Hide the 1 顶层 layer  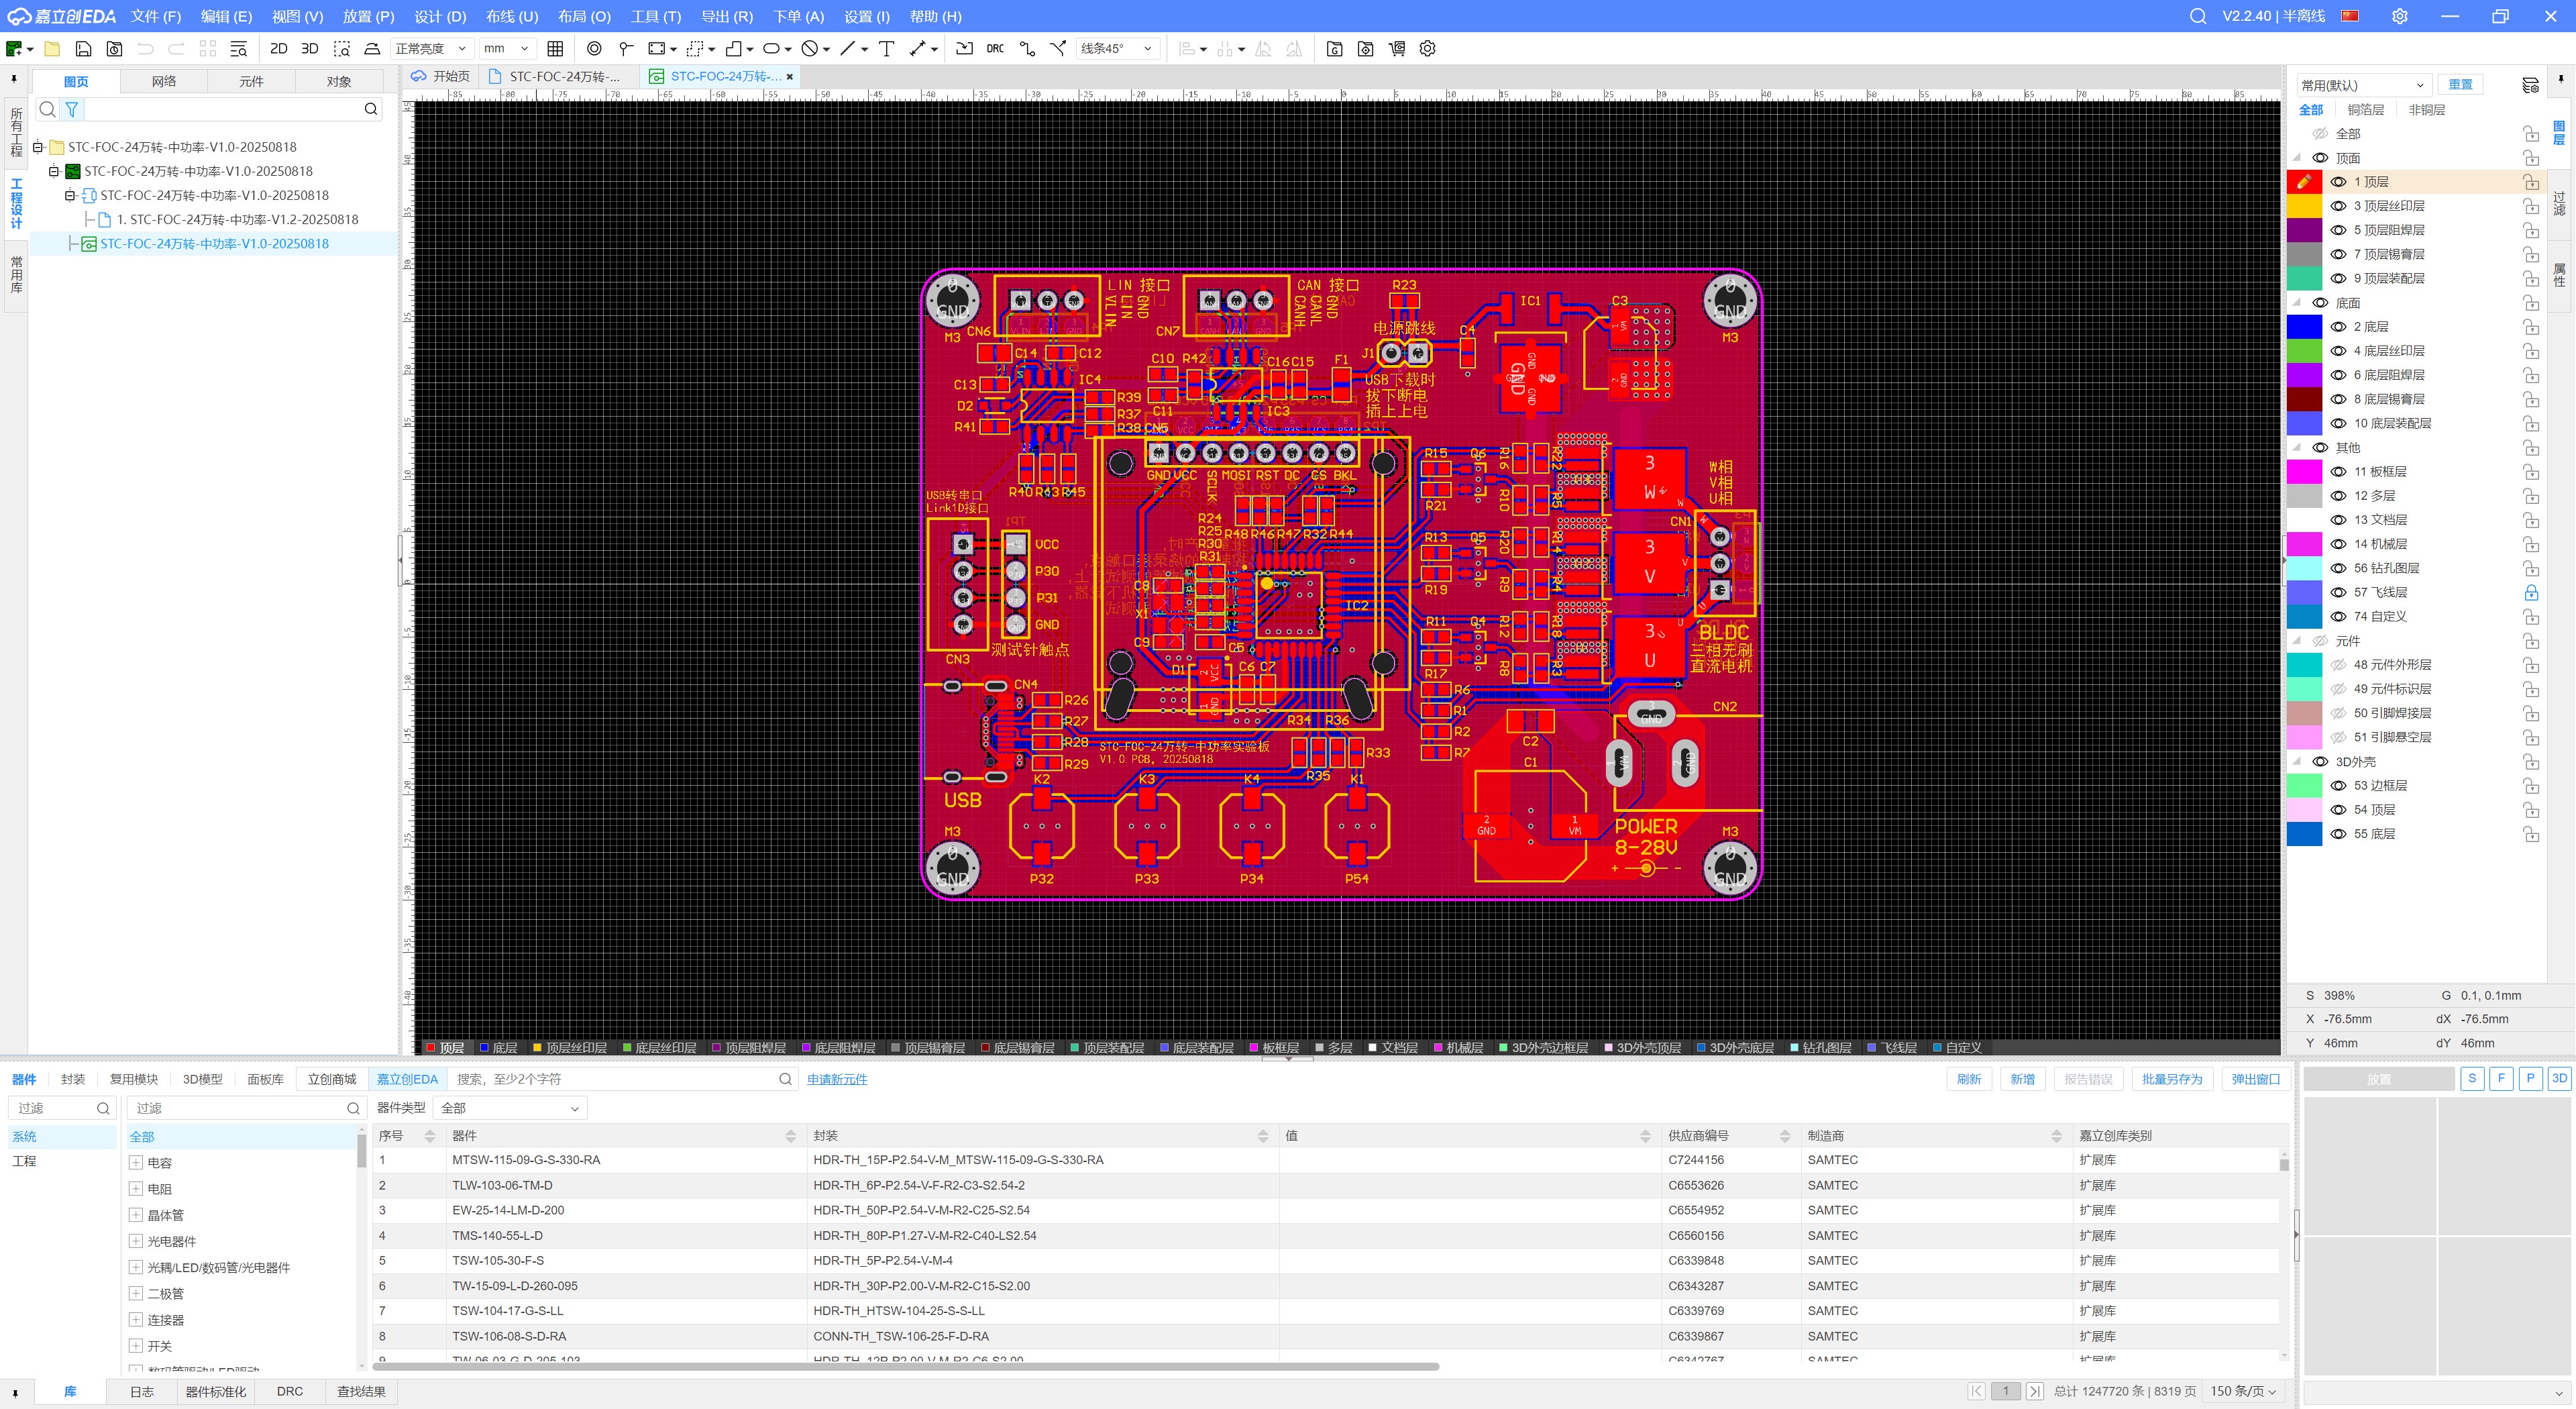(2338, 182)
